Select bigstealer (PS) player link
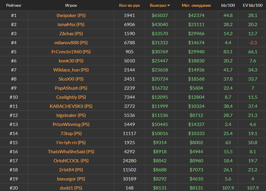 pos(71,115)
